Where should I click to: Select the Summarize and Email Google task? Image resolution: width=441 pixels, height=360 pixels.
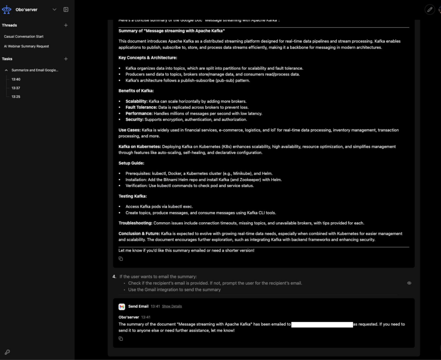click(35, 70)
